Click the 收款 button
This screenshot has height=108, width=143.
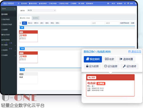[110, 59]
